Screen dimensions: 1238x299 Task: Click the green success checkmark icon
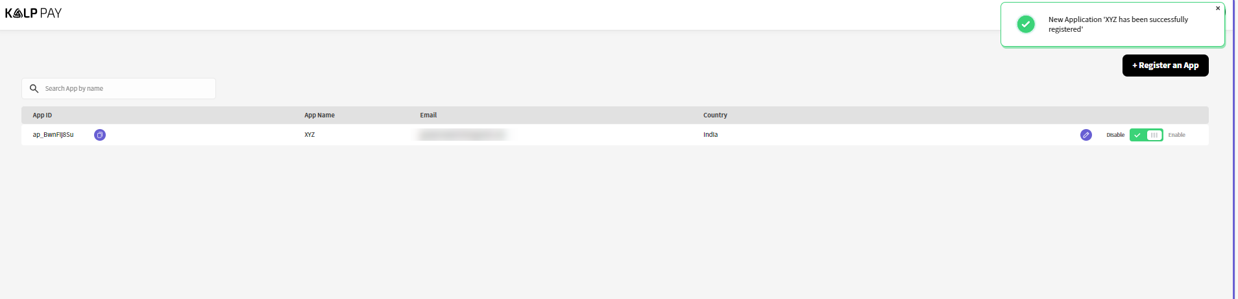[x=1026, y=25]
